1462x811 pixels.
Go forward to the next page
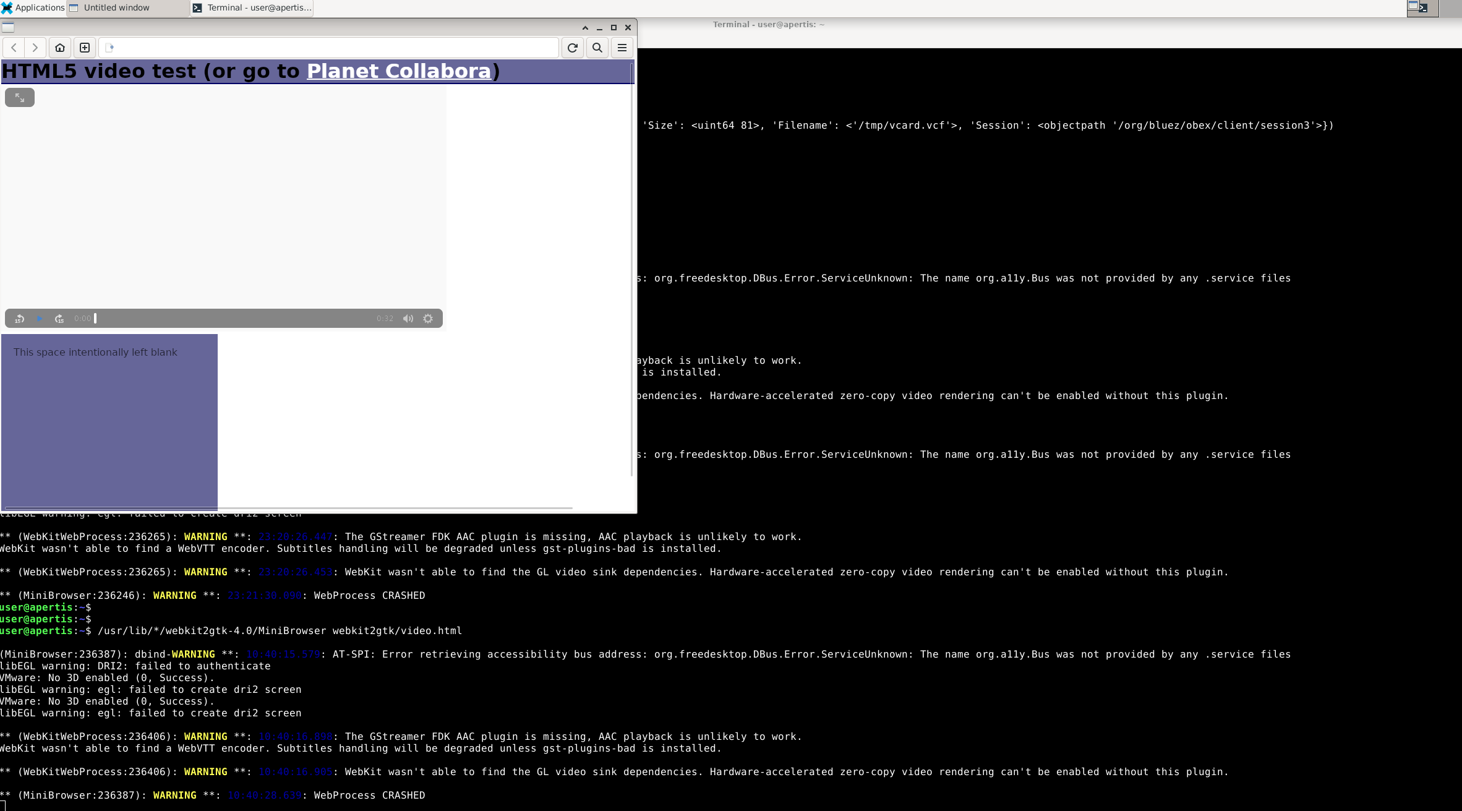click(35, 48)
